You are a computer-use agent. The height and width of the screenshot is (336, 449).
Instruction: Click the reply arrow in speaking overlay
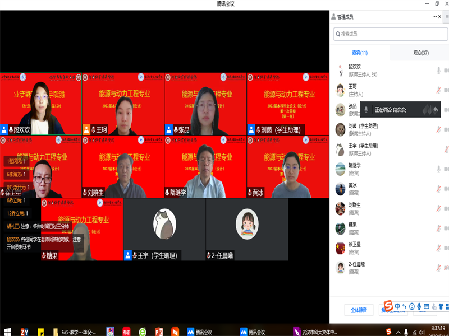434,110
